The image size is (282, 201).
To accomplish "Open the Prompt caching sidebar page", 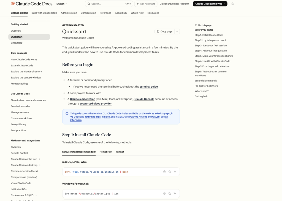I will point(19,84).
